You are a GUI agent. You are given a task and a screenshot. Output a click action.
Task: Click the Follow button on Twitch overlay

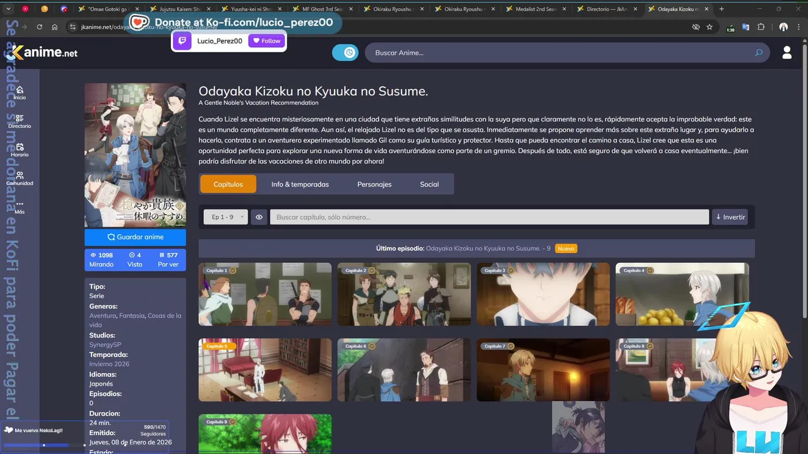pos(266,41)
